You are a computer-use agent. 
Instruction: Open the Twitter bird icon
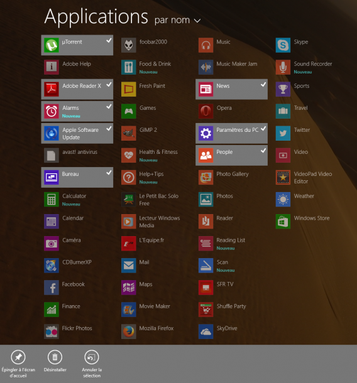pos(283,133)
